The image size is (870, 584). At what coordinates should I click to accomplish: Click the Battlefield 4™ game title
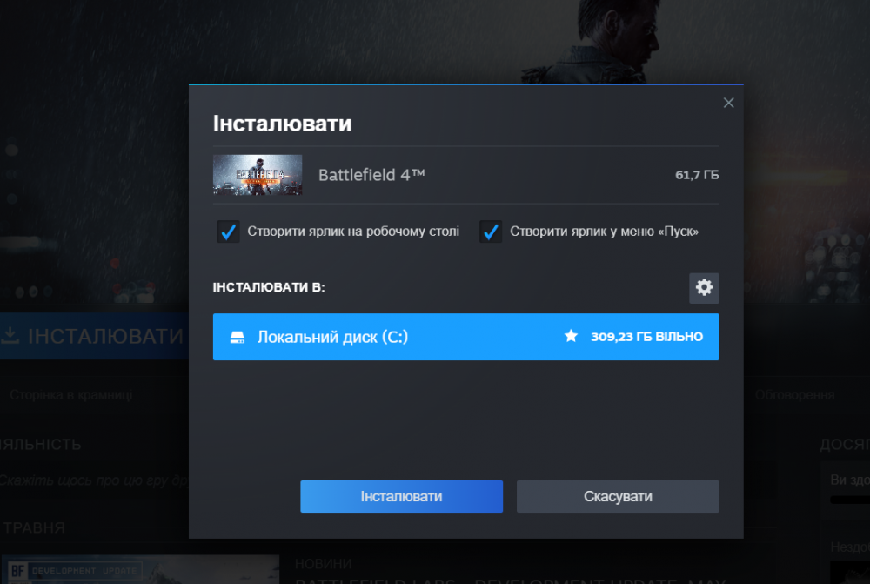coord(371,175)
